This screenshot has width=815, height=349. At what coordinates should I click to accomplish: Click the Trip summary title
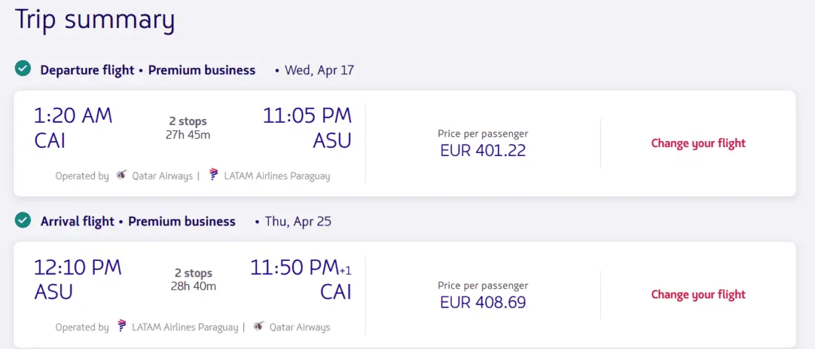tap(95, 19)
